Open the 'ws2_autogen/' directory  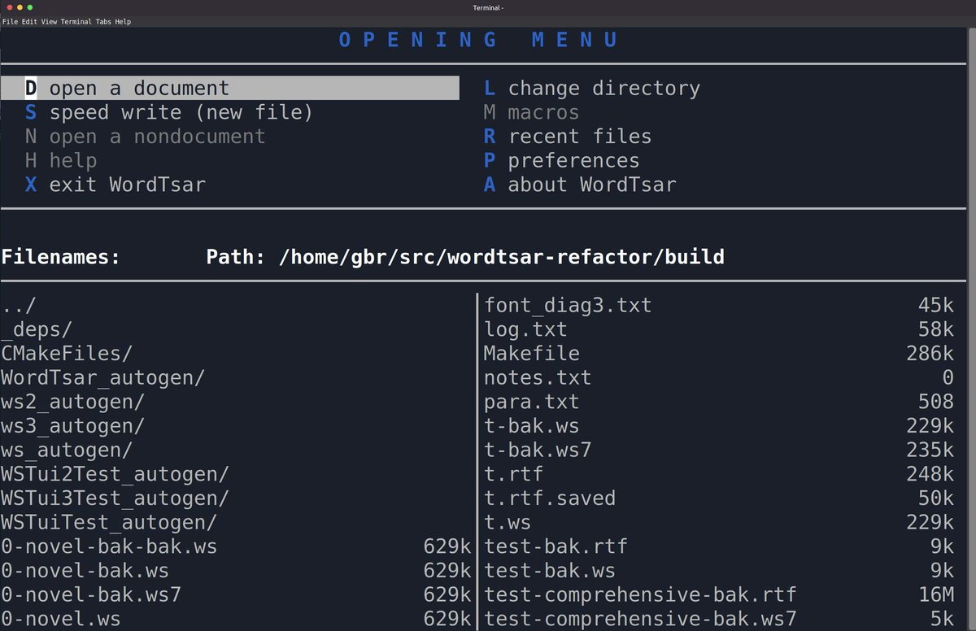click(x=73, y=402)
